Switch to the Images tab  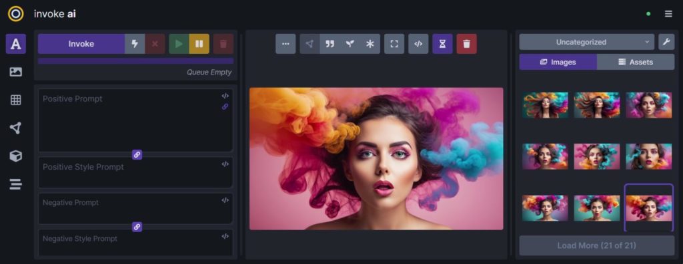558,62
